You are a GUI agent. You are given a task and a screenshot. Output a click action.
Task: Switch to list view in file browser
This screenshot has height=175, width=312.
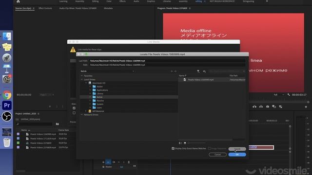(x=180, y=143)
